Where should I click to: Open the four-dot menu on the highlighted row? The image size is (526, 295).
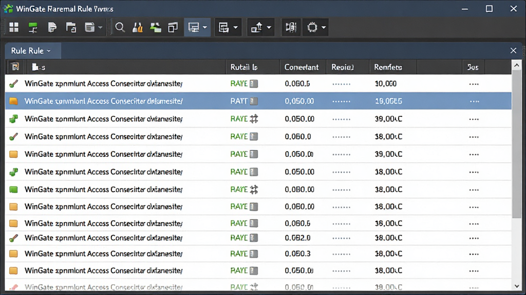coord(474,101)
